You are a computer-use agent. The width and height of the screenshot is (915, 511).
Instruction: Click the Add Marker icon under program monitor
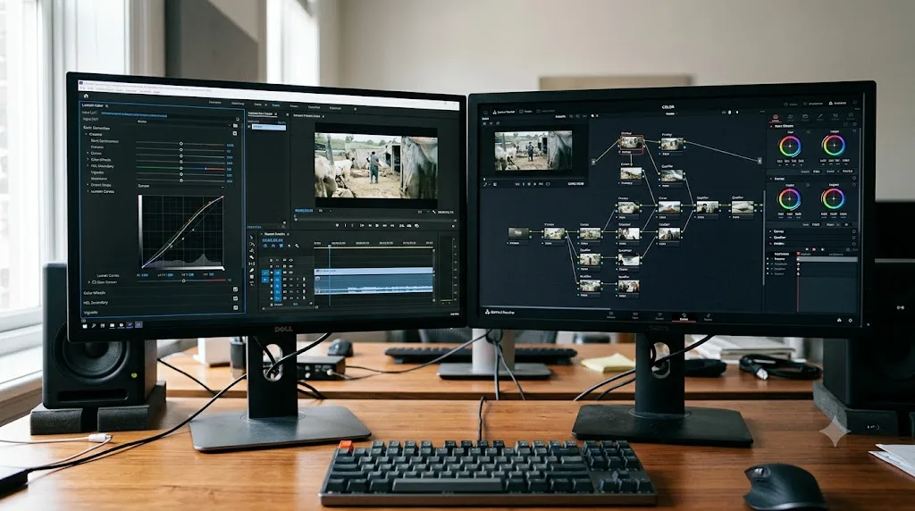click(337, 225)
